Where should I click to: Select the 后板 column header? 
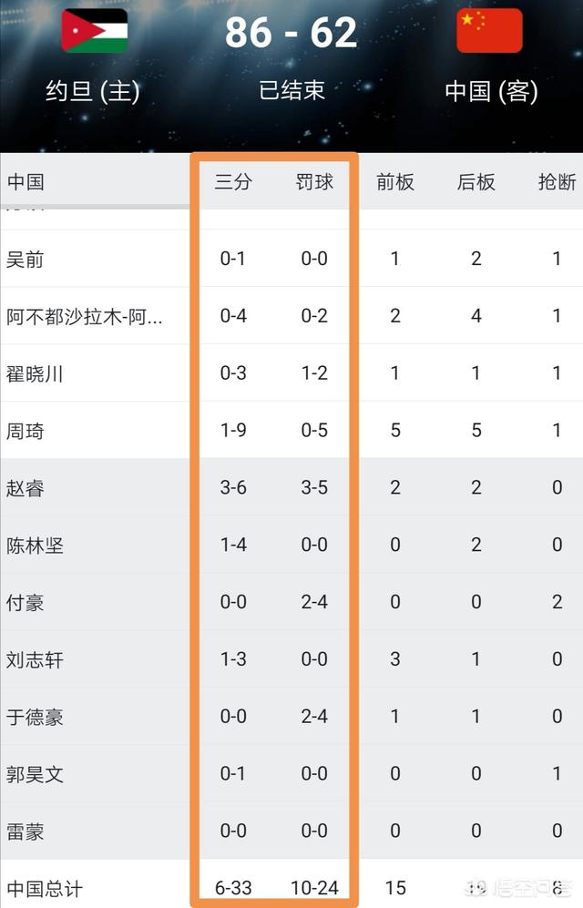tap(476, 182)
